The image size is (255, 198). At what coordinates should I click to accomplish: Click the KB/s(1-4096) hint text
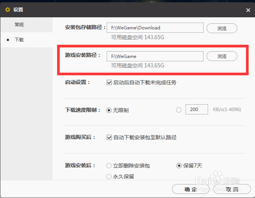pos(227,109)
